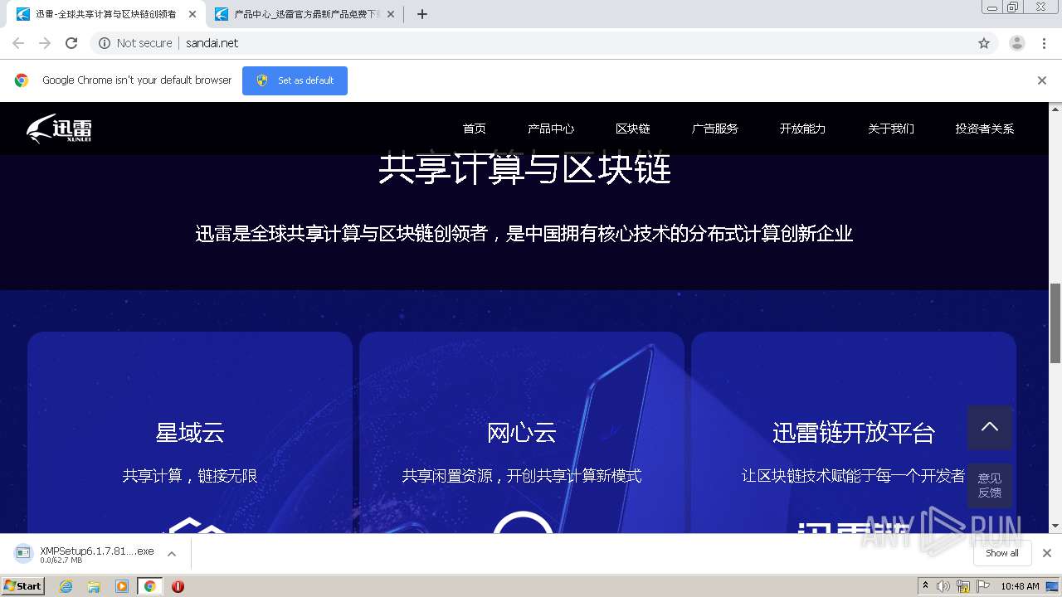Click the page vertical scrollbar thumb

point(1055,323)
